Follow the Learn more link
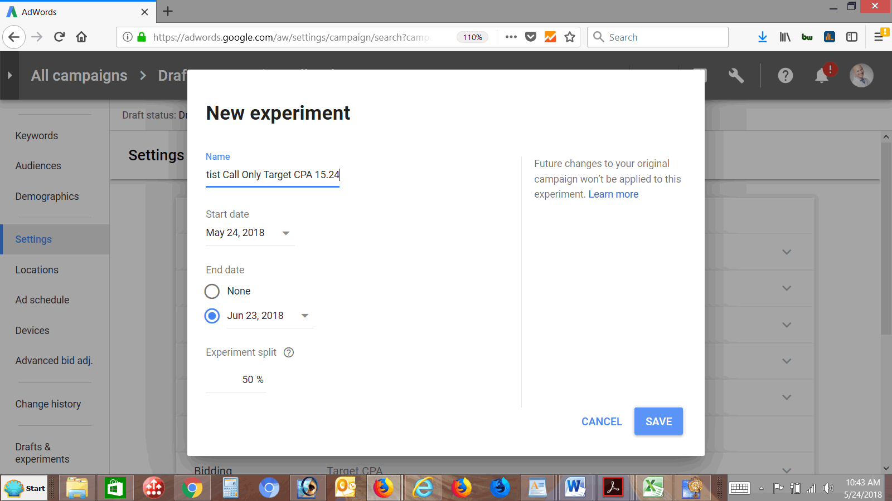 pos(613,194)
